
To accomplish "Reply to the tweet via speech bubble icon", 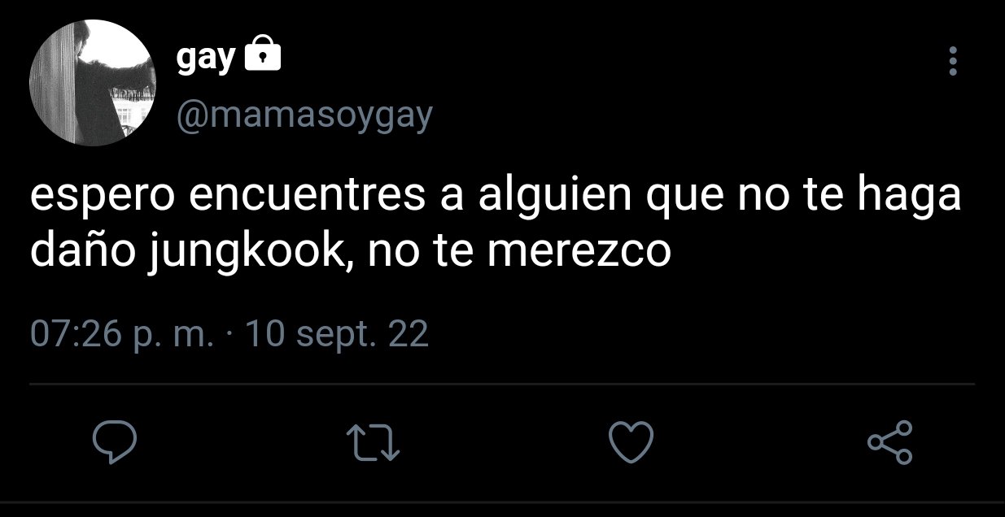I will (112, 441).
